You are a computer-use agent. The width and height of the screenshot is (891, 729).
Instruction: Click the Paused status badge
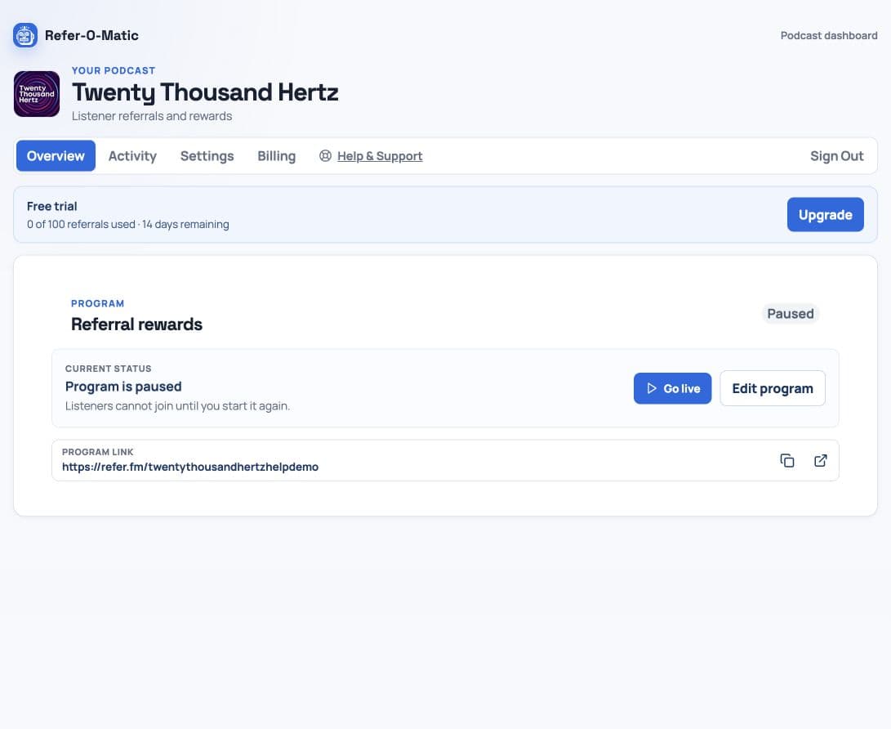click(791, 313)
